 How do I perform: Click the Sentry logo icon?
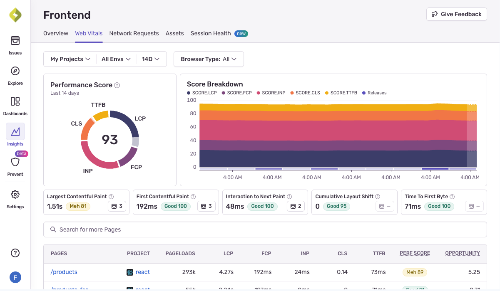point(15,15)
